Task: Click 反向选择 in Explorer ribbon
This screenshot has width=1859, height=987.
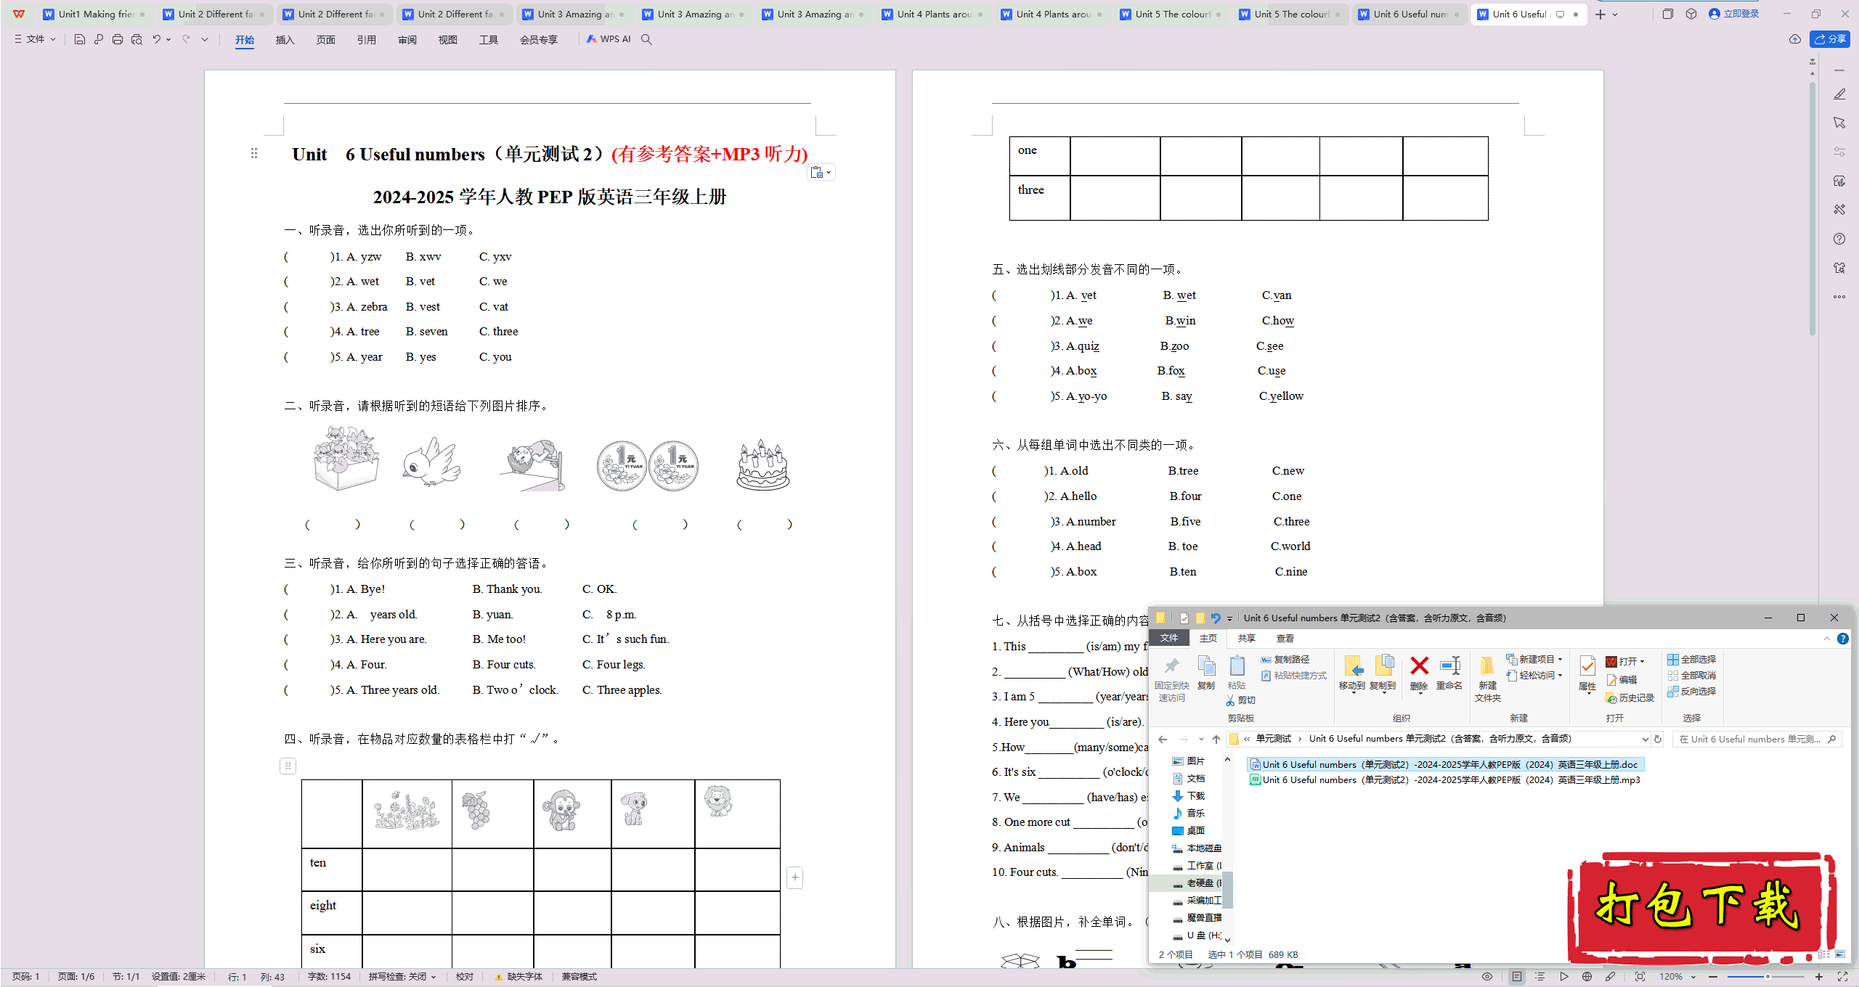Action: pos(1691,692)
